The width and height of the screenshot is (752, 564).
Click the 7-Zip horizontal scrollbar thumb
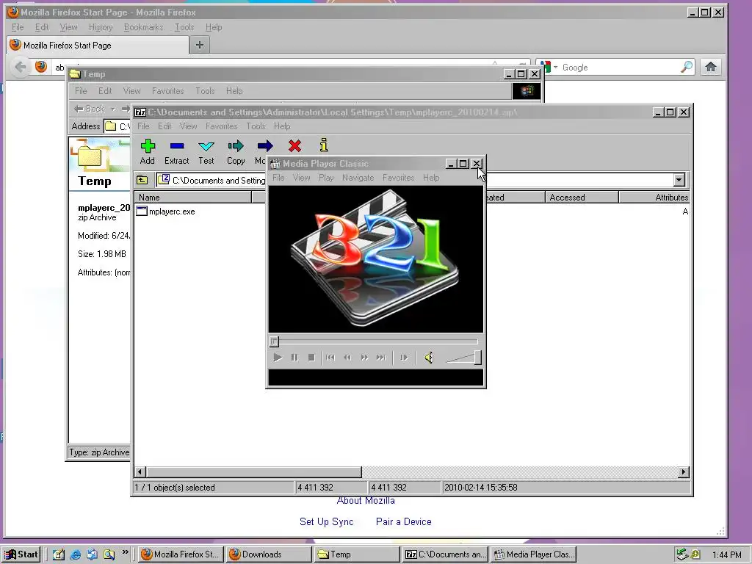tap(253, 472)
